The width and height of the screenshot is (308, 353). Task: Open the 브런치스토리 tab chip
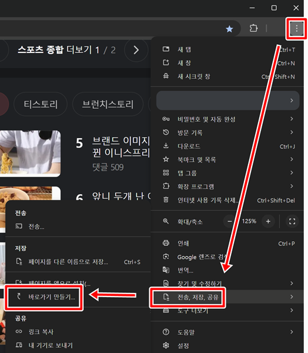pyautogui.click(x=108, y=104)
